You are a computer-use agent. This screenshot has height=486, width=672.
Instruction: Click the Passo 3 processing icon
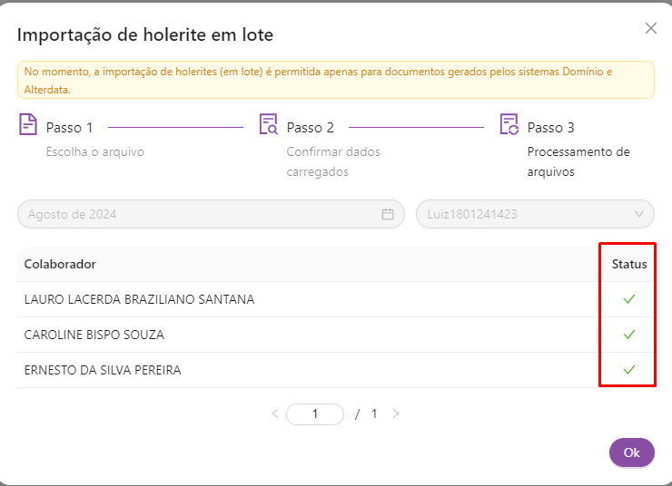tap(509, 125)
